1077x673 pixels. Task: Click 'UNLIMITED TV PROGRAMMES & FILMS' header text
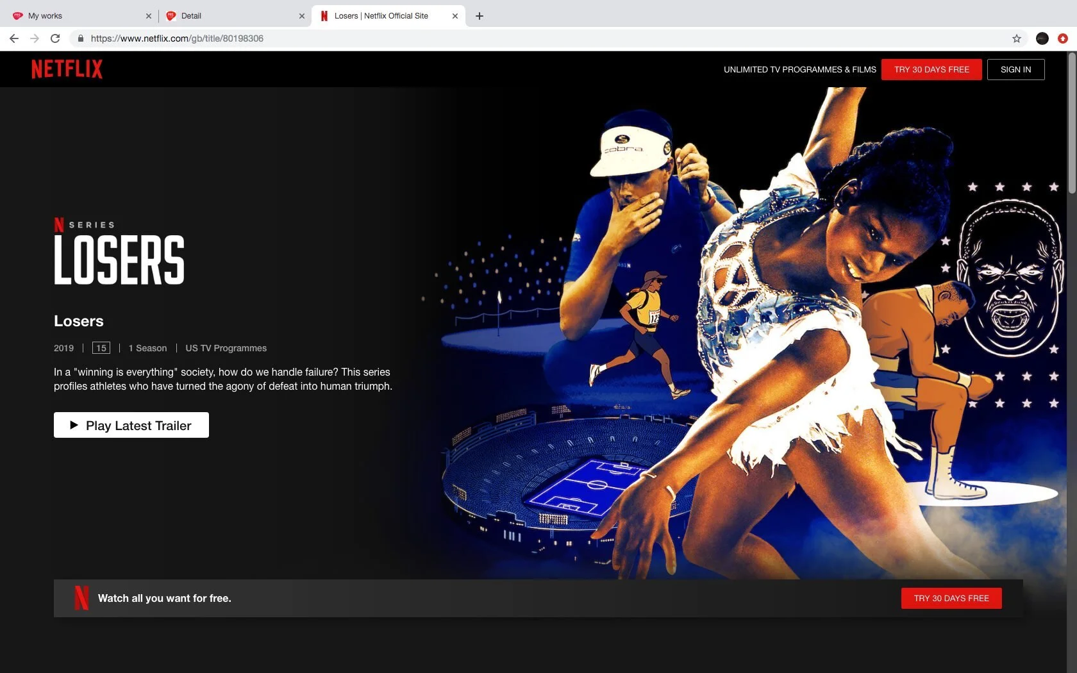coord(800,69)
